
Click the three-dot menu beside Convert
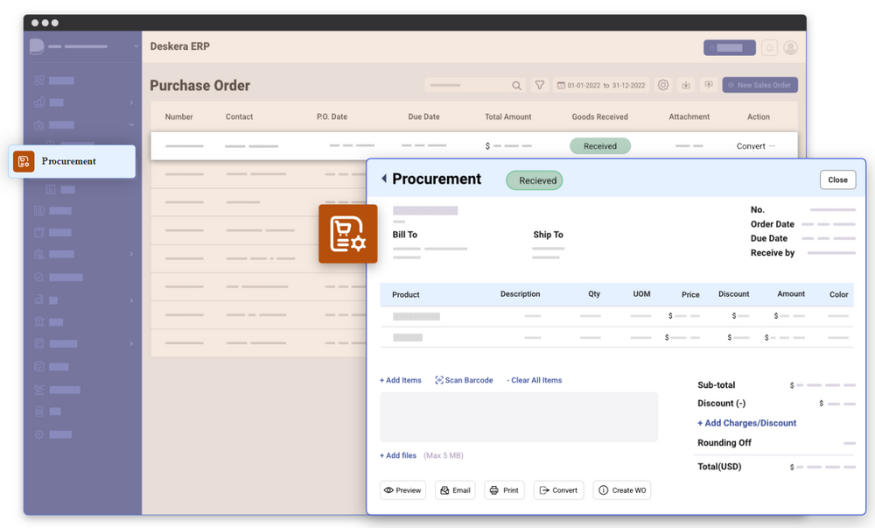[x=773, y=145]
